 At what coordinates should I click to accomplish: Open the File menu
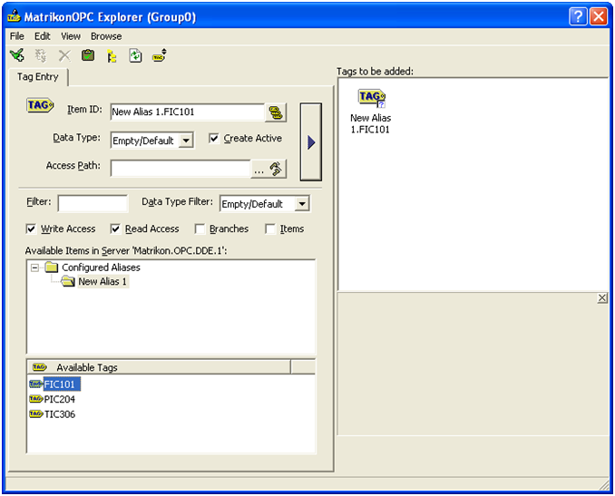point(17,36)
